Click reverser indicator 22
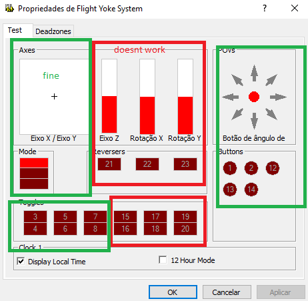Viewport: 308px width, 301px height. click(x=147, y=164)
